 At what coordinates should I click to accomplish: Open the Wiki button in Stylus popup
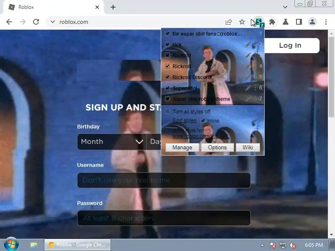coord(248,148)
